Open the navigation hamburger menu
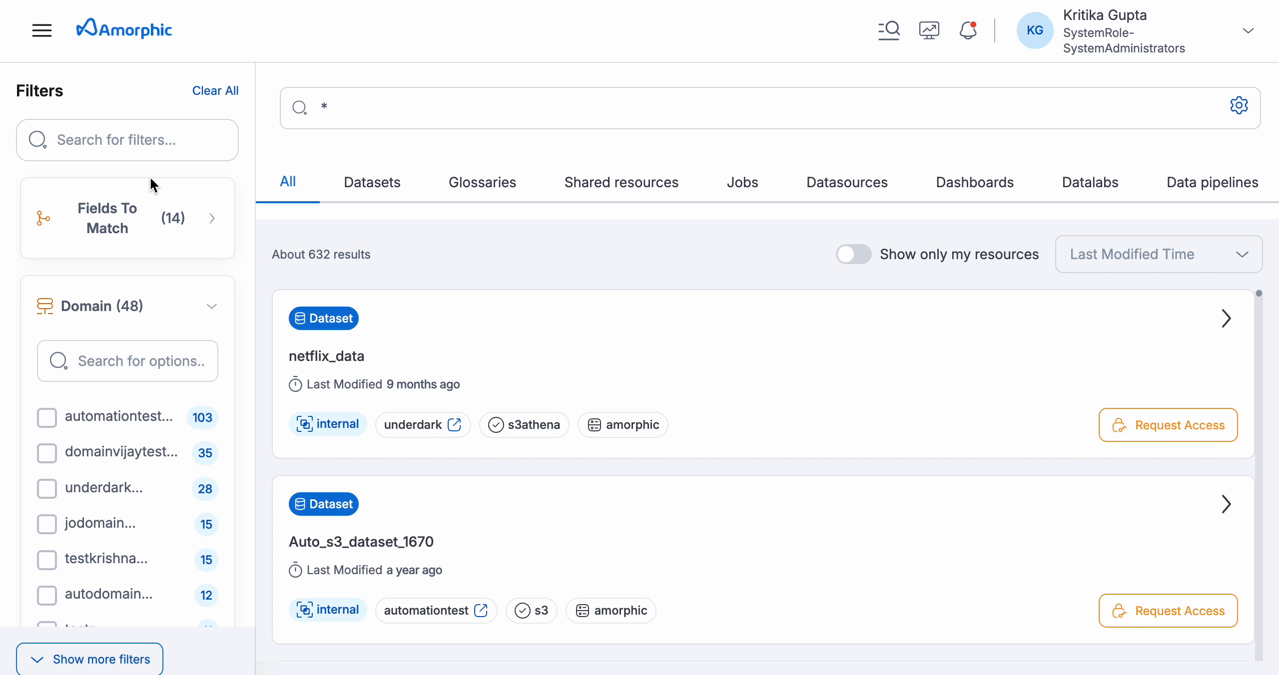The height and width of the screenshot is (675, 1279). click(42, 30)
